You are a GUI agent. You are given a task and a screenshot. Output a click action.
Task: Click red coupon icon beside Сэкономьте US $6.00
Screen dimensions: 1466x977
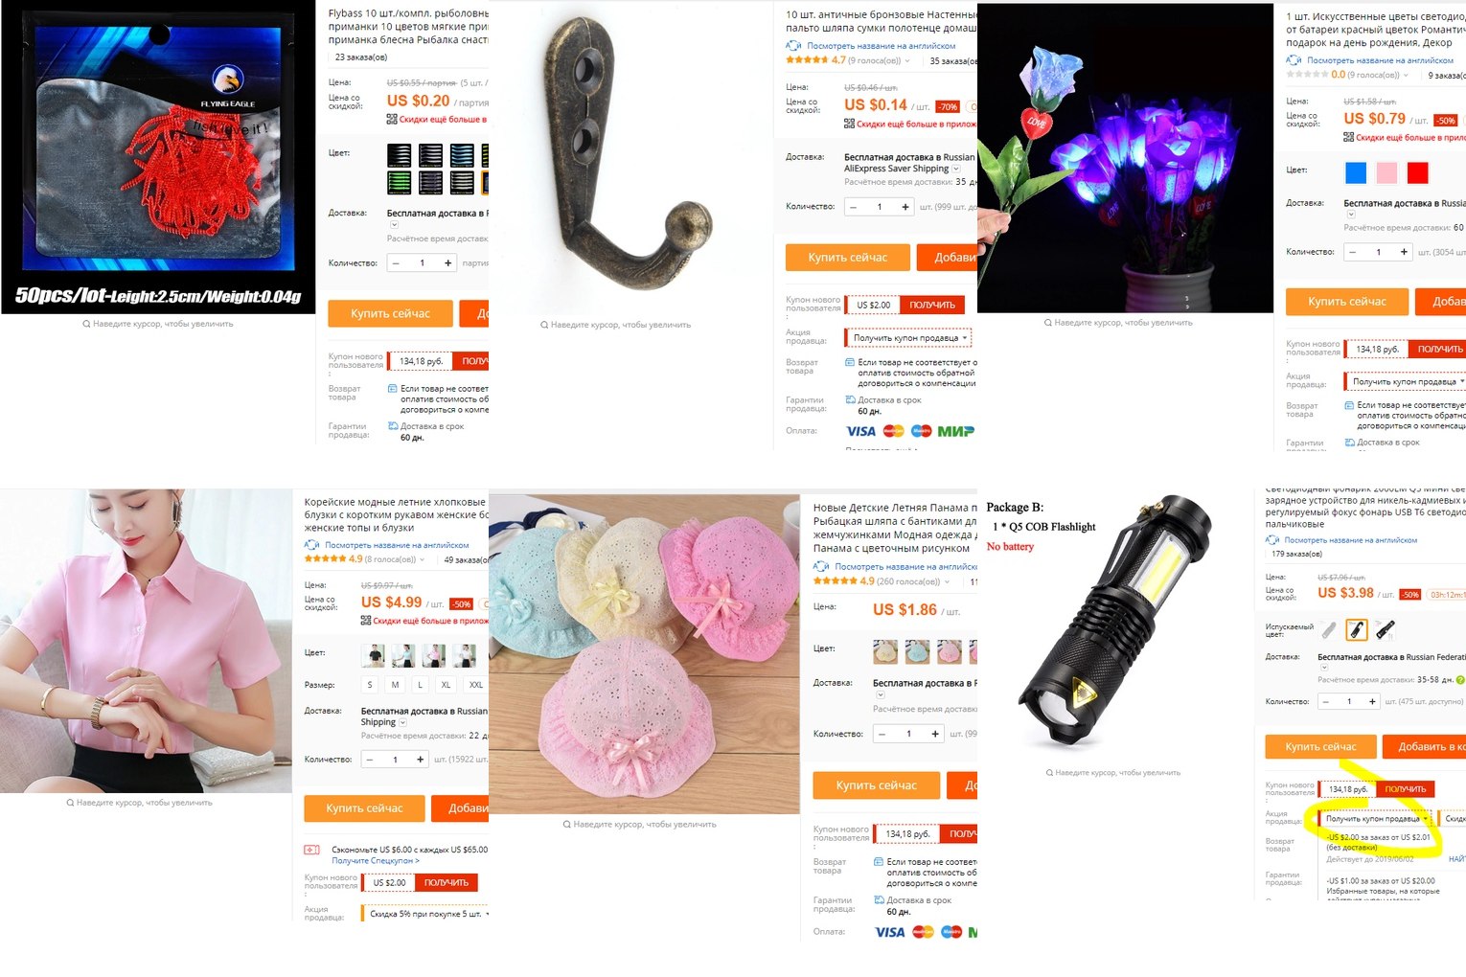[312, 850]
